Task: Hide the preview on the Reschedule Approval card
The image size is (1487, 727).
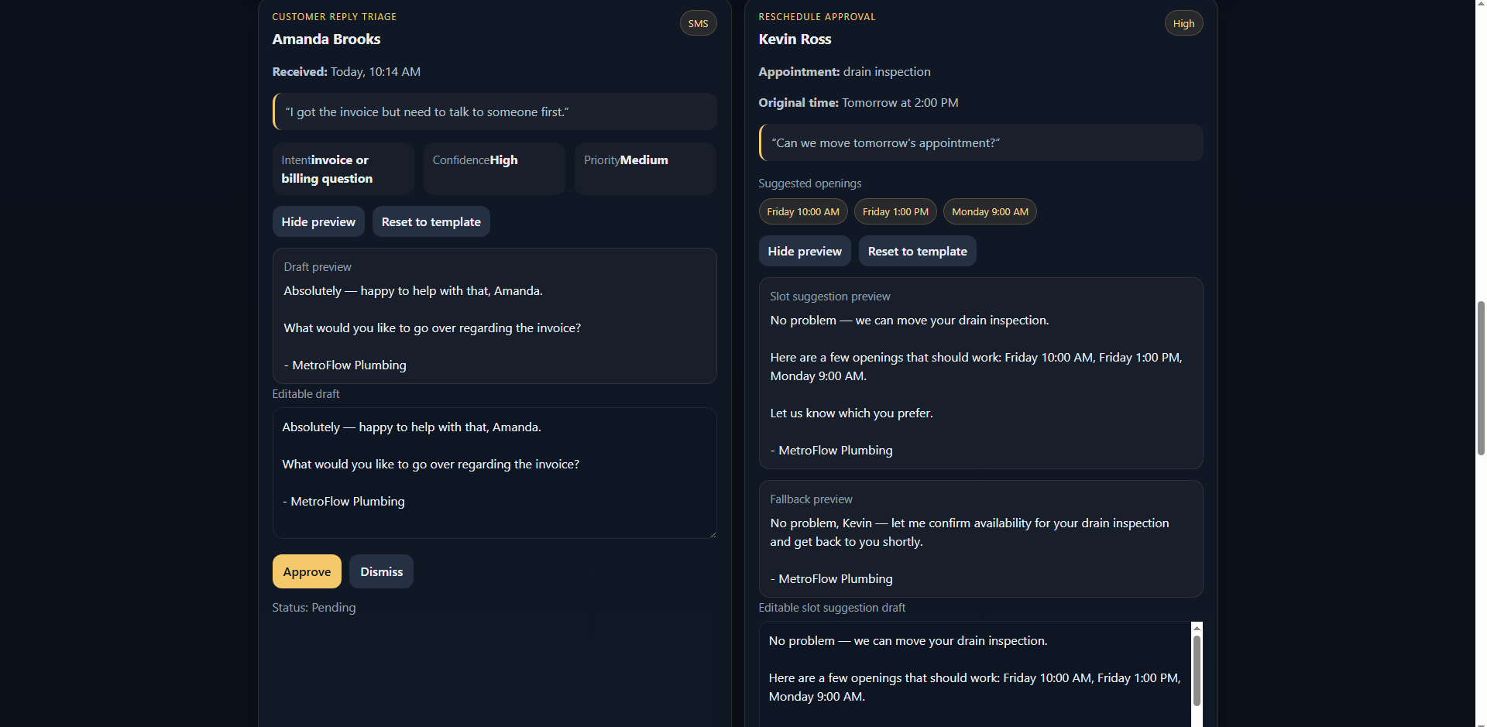Action: (x=804, y=251)
